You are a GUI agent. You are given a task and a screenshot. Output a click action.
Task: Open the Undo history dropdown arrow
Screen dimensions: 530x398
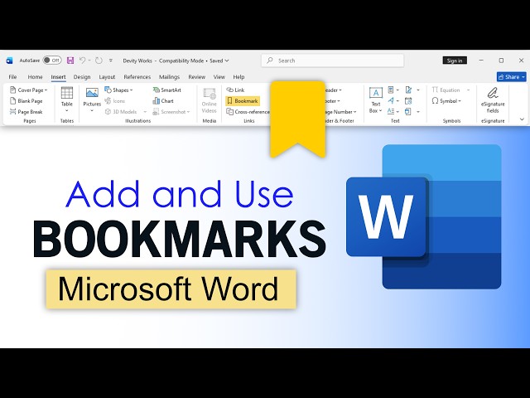(x=89, y=61)
